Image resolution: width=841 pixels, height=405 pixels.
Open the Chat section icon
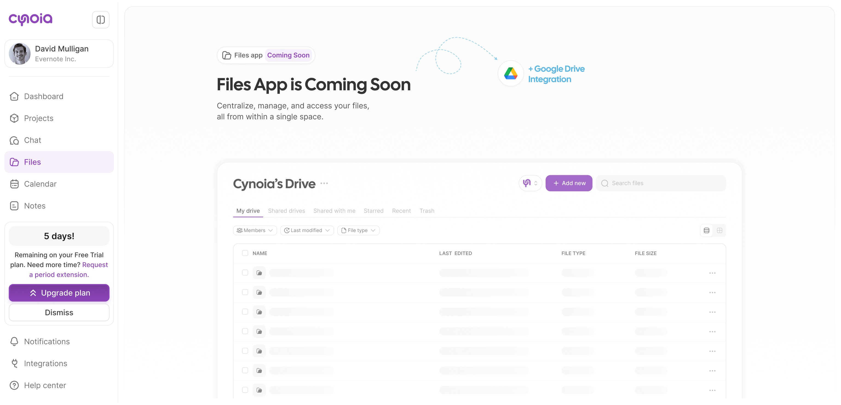14,140
